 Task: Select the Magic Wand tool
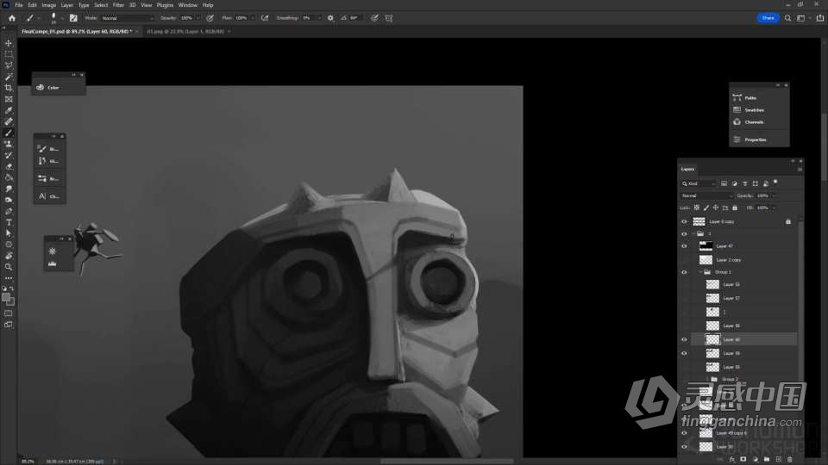(x=9, y=77)
